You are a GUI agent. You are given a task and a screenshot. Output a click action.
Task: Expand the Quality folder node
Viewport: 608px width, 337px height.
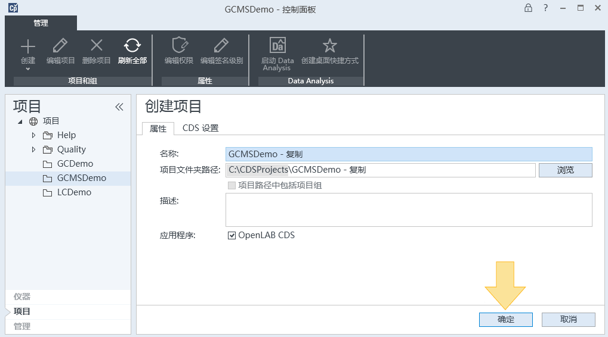point(34,149)
